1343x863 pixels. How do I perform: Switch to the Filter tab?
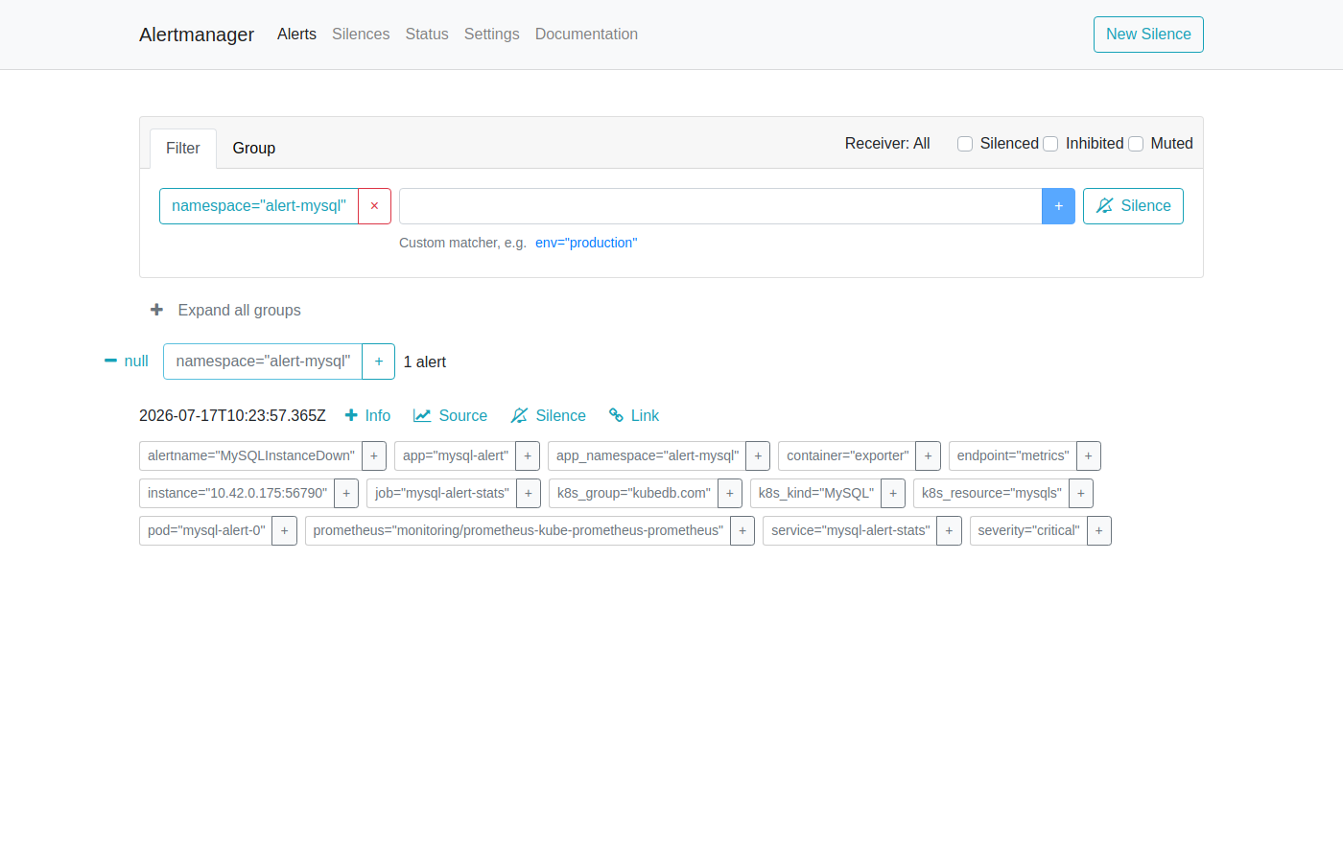(183, 149)
